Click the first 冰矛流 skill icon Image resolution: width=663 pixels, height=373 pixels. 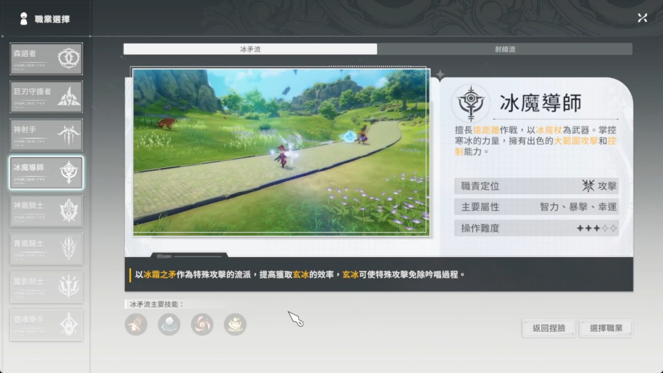point(136,325)
